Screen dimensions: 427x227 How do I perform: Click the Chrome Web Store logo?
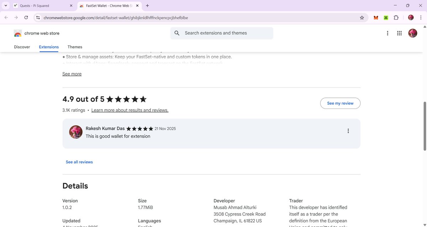pos(37,33)
